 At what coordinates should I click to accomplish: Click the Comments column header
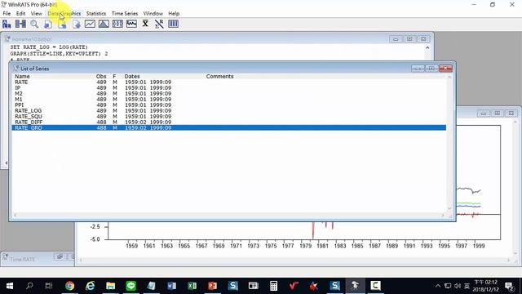click(219, 76)
